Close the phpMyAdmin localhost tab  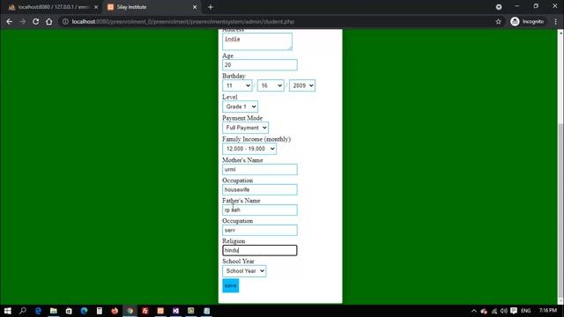[96, 7]
